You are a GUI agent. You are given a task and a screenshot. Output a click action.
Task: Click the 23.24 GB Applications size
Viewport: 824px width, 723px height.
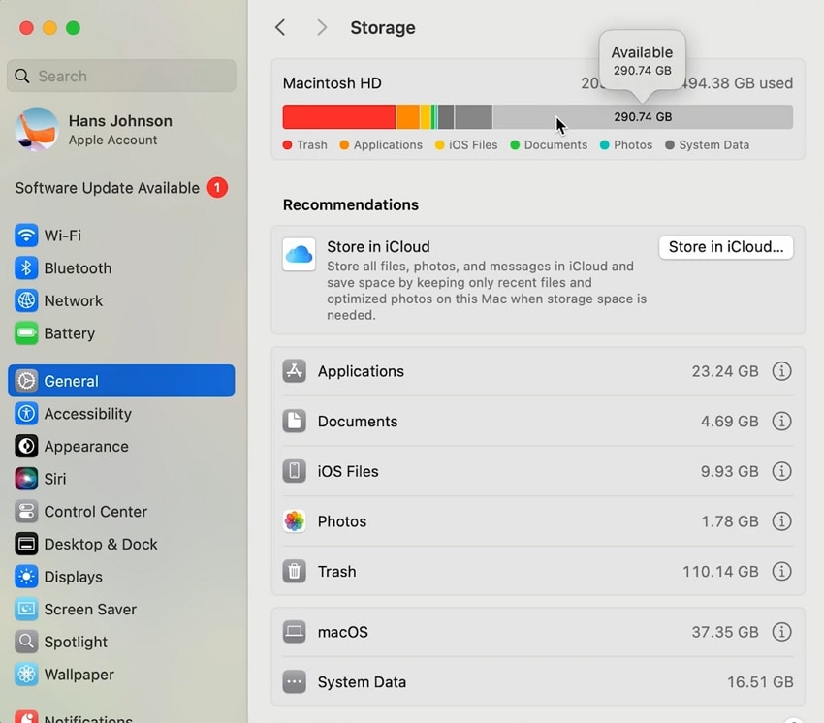tap(725, 371)
